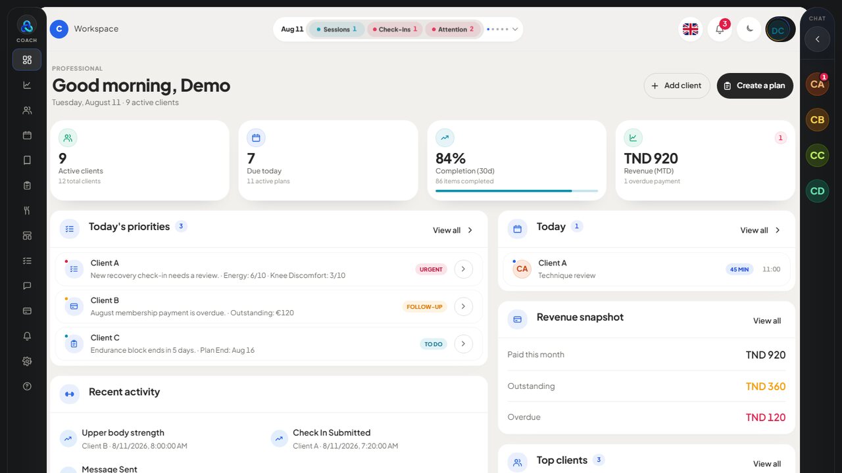Click the Completion progress bar
This screenshot has height=473, width=842.
(x=516, y=191)
